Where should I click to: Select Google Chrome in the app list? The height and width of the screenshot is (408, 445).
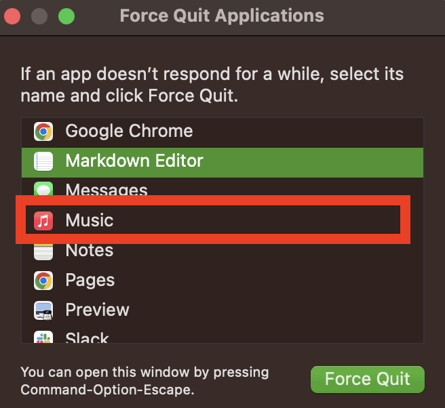pyautogui.click(x=129, y=131)
